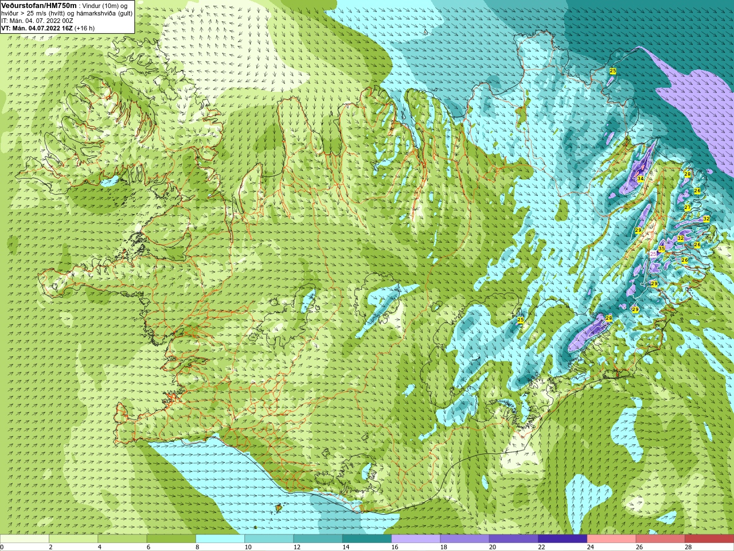This screenshot has width=734, height=551.
Task: Select the 'IT: Mán. 04. 07. 2022 00Z' line
Action: click(x=38, y=21)
